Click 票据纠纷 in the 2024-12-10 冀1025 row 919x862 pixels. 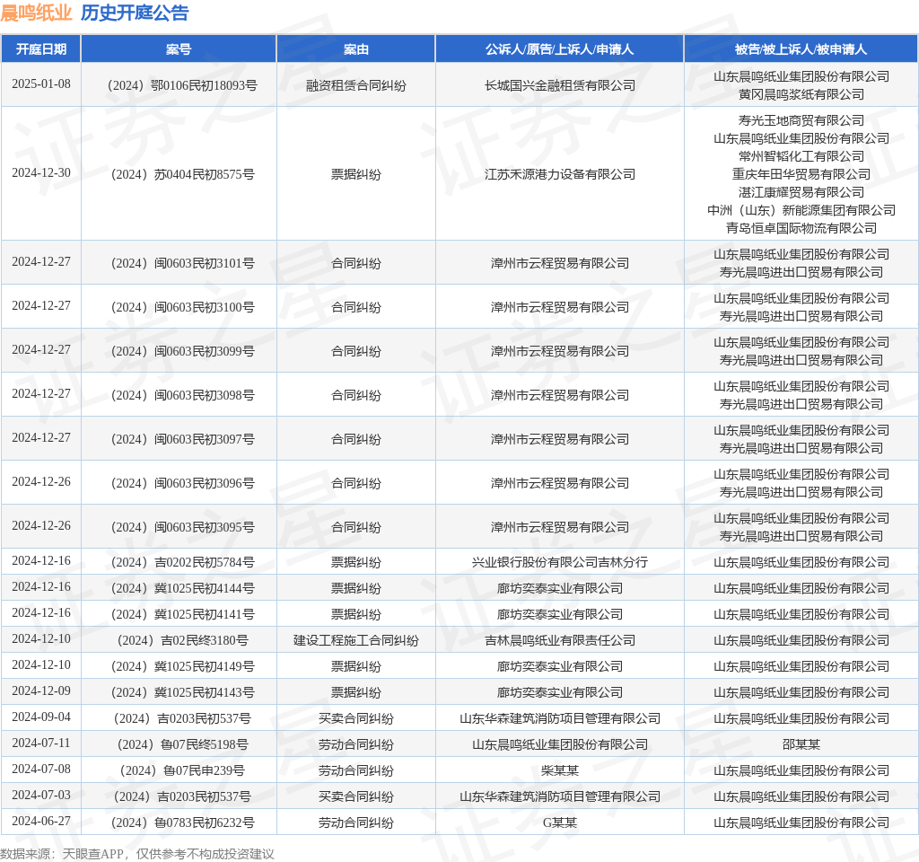(355, 667)
